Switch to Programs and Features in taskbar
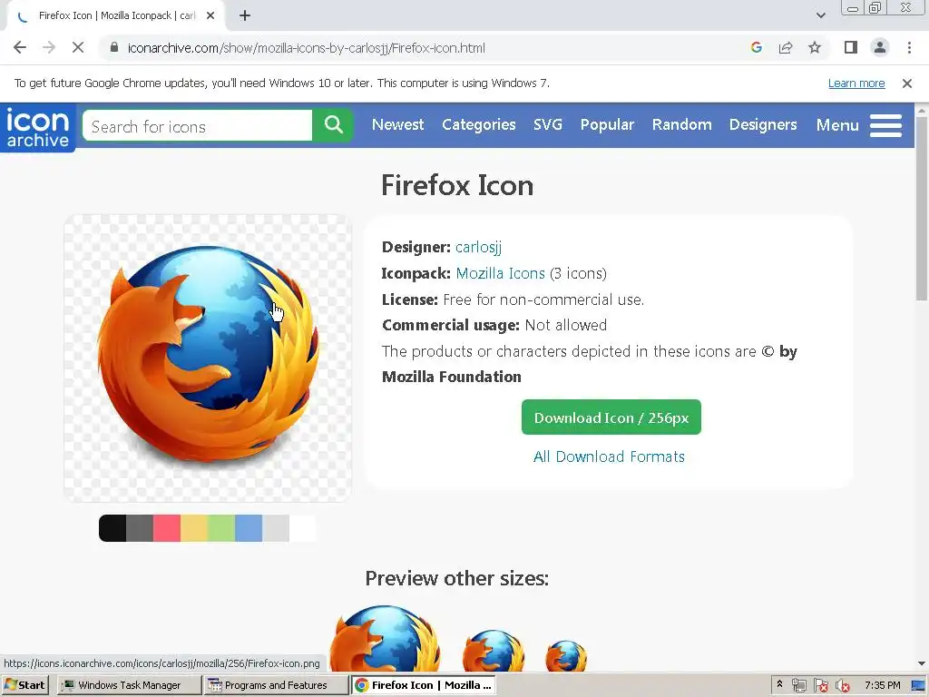 pos(275,685)
